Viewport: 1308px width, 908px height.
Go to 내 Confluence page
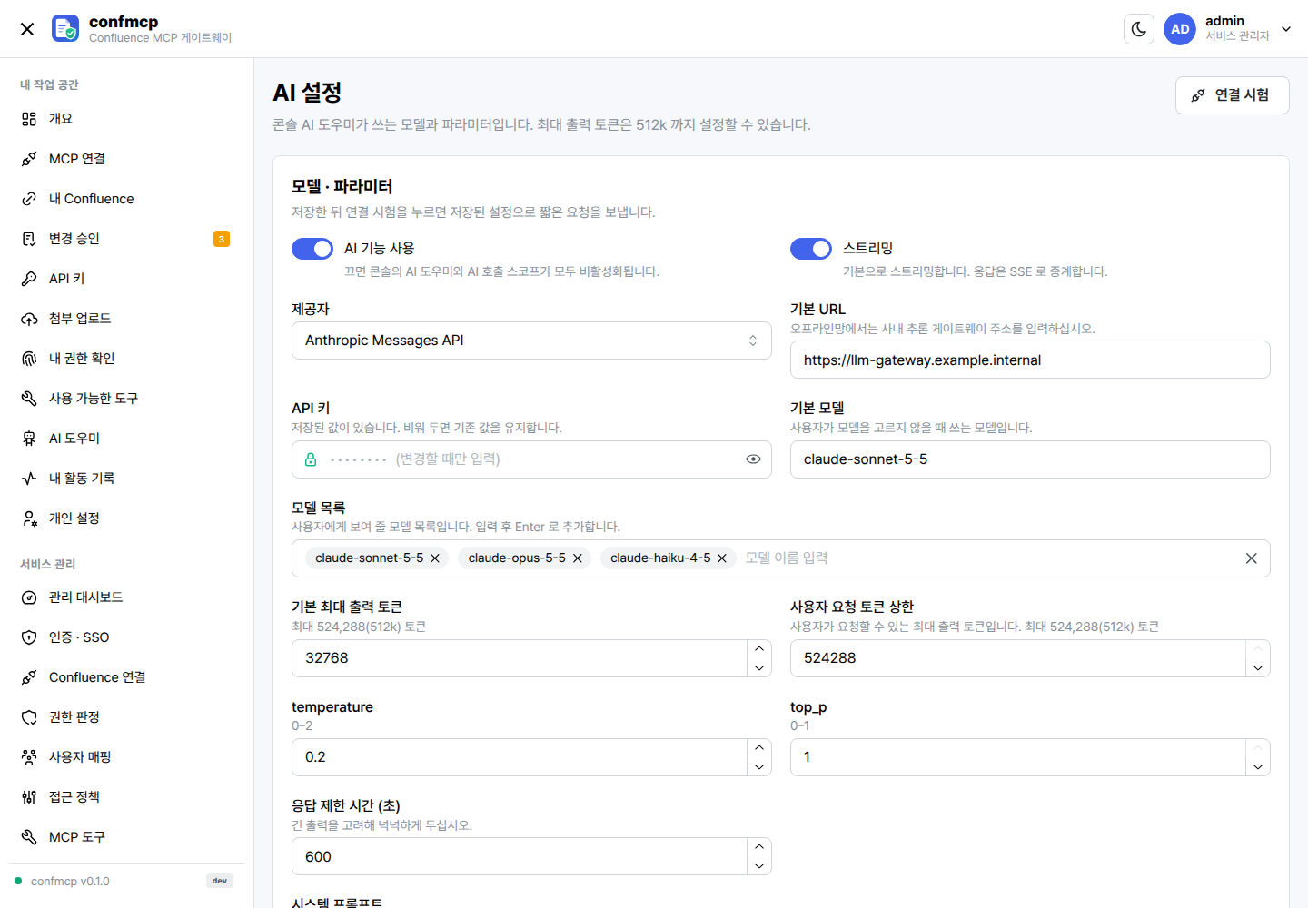(x=126, y=199)
